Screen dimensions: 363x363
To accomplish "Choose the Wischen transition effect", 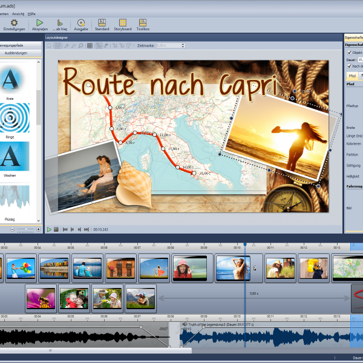I will pos(15,159).
